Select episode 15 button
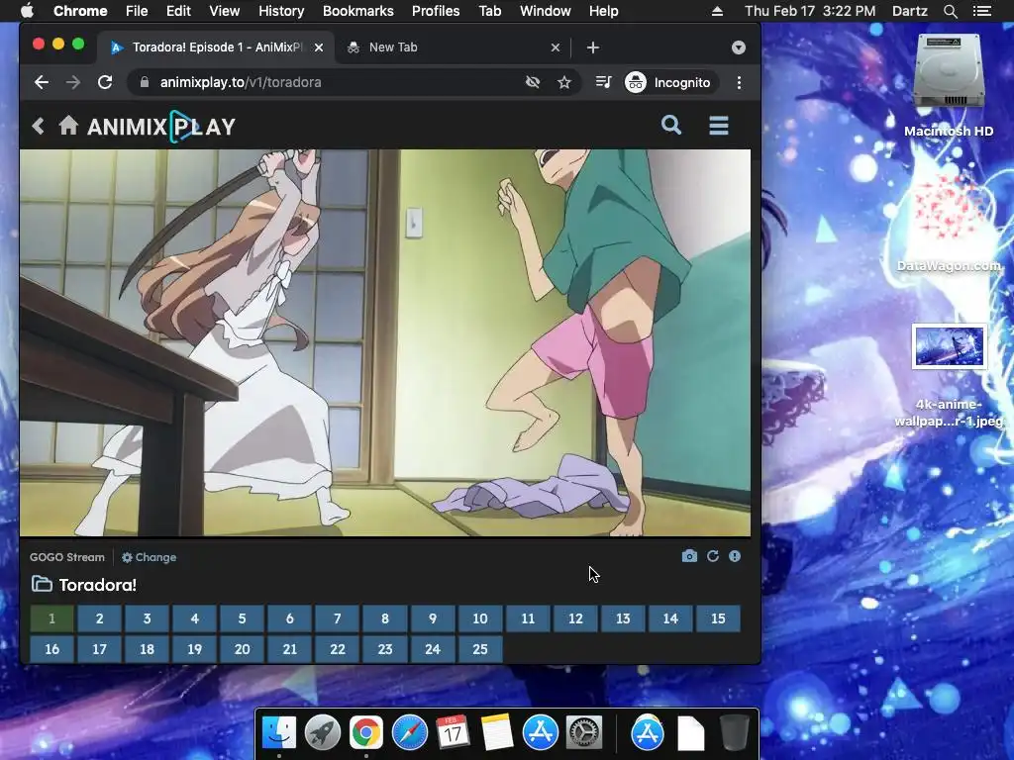This screenshot has width=1014, height=760. 718,618
